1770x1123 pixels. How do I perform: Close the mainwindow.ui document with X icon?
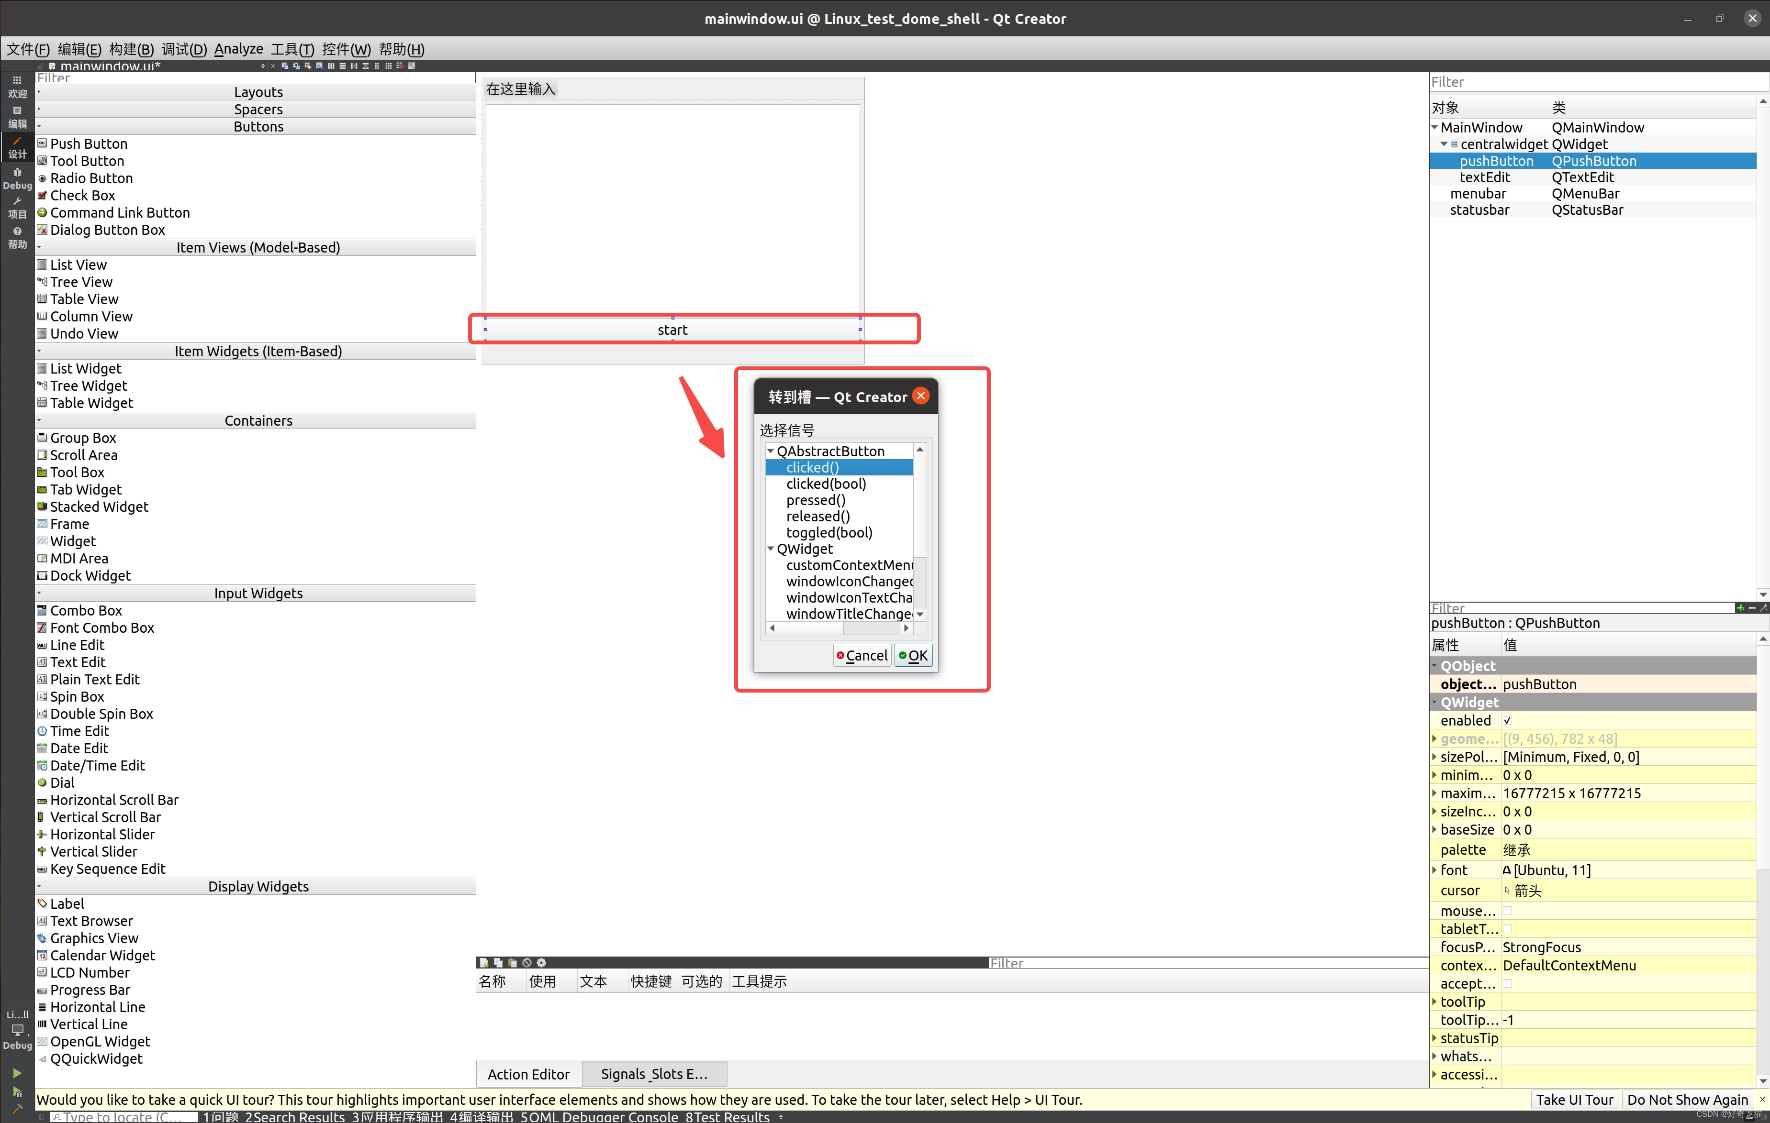click(x=273, y=66)
